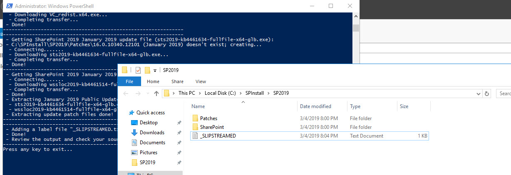511x175 pixels.
Task: Click the Search box in Explorer
Action: [x=503, y=93]
